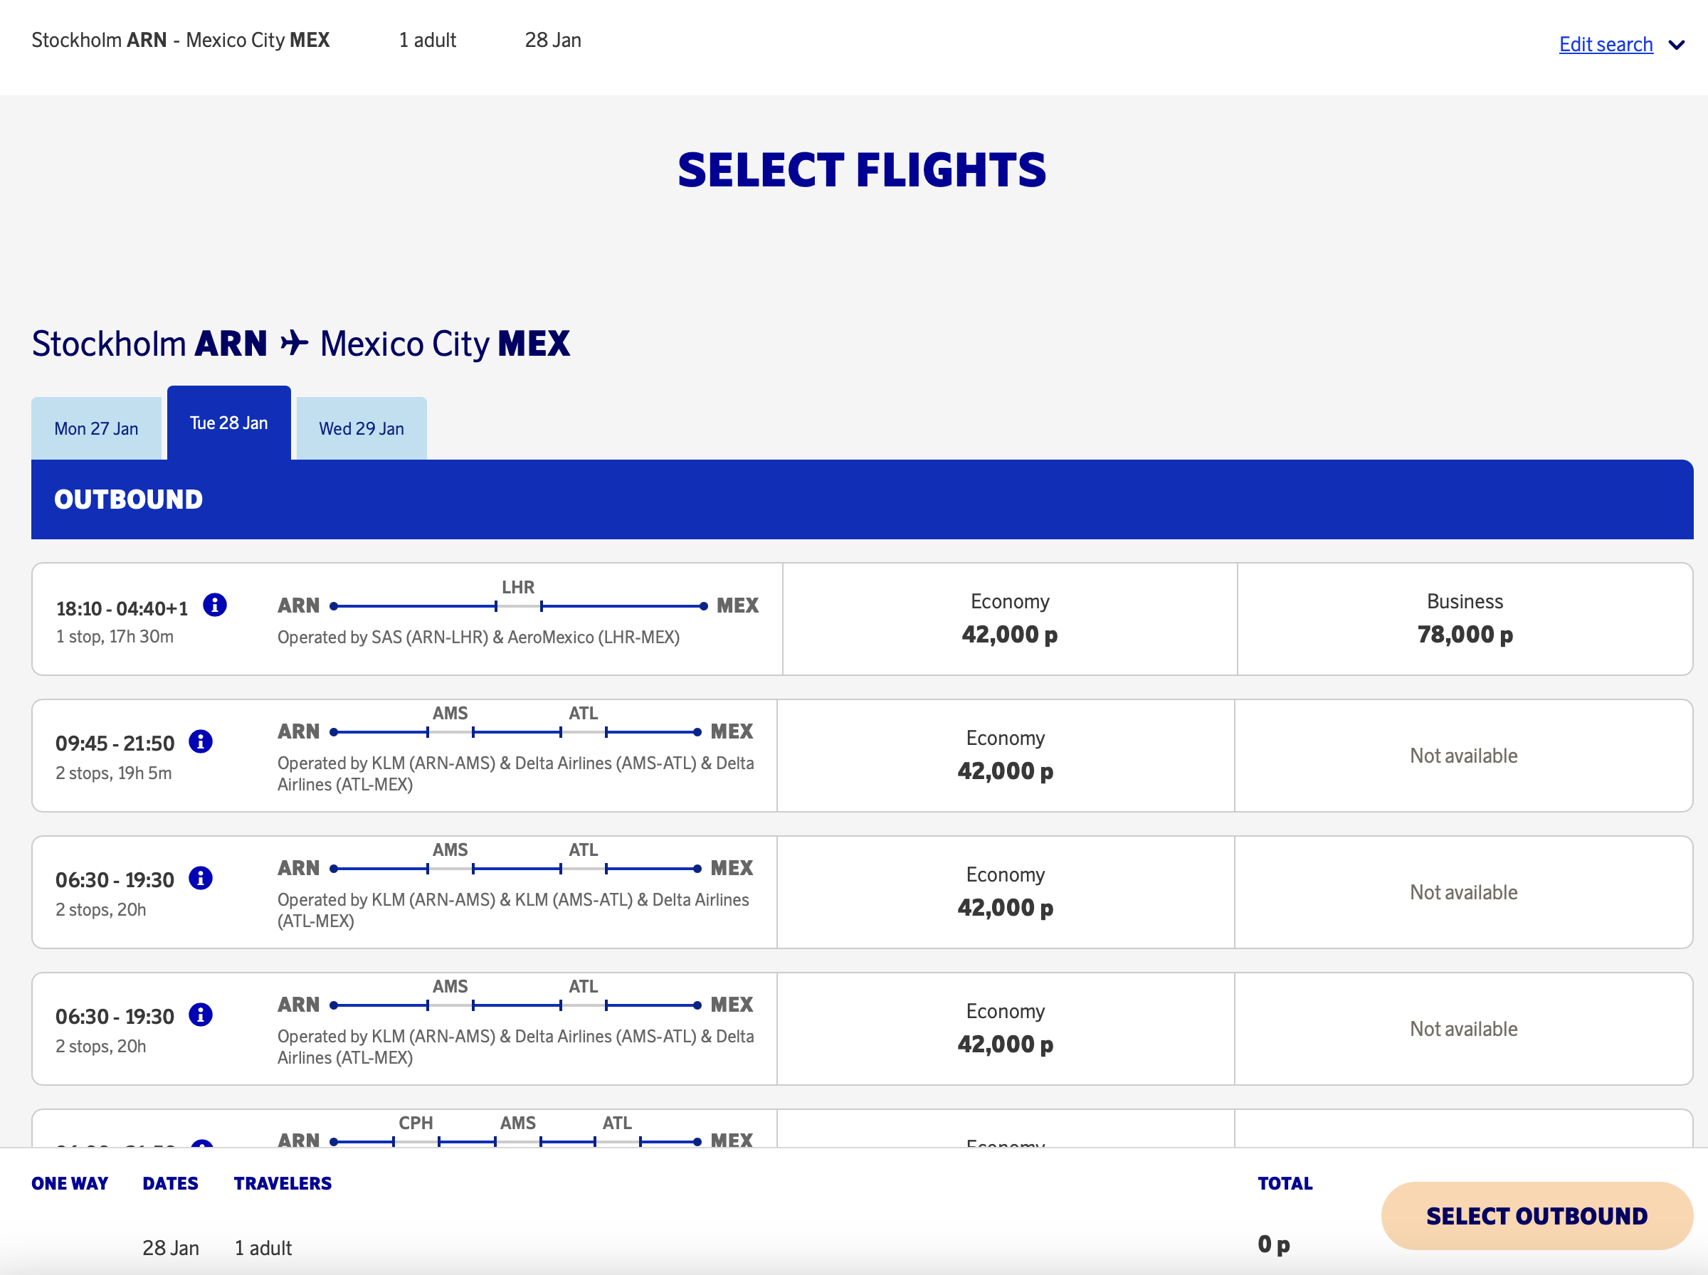Select Economy fare on KLM-KLM-Delta 06:30 flight

[1005, 892]
